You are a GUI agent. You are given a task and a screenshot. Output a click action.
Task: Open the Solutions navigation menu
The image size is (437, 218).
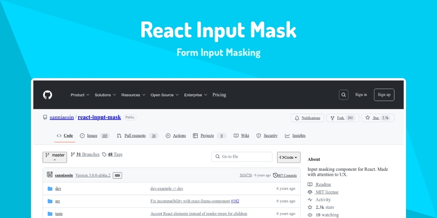point(105,95)
